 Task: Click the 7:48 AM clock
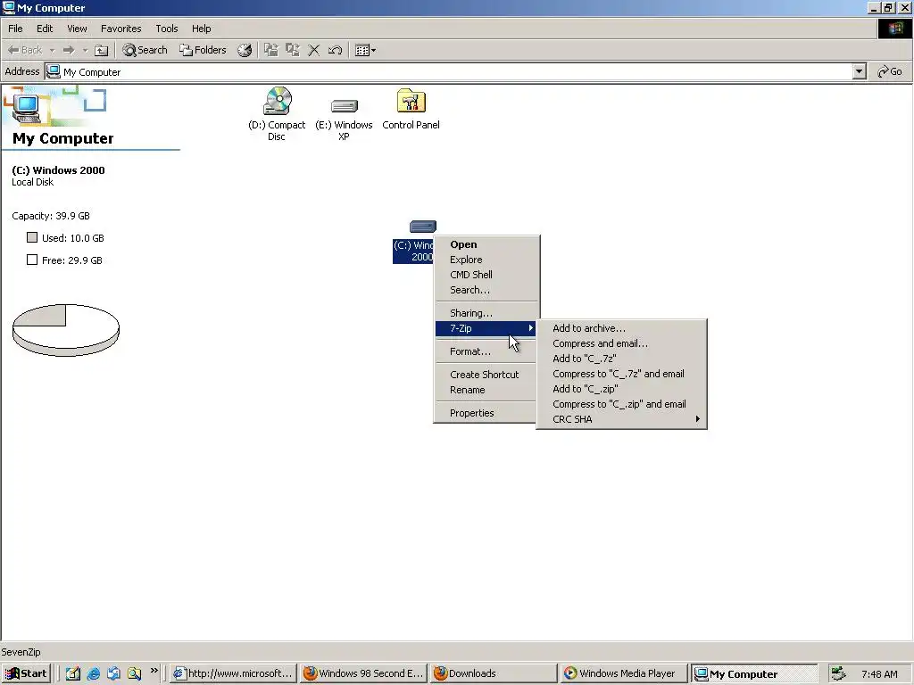pos(879,674)
